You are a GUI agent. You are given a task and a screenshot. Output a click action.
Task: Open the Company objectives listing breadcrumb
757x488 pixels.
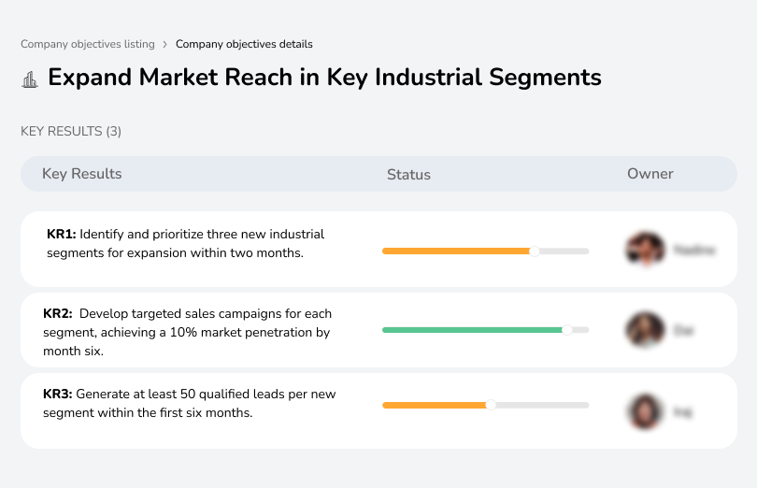point(88,44)
